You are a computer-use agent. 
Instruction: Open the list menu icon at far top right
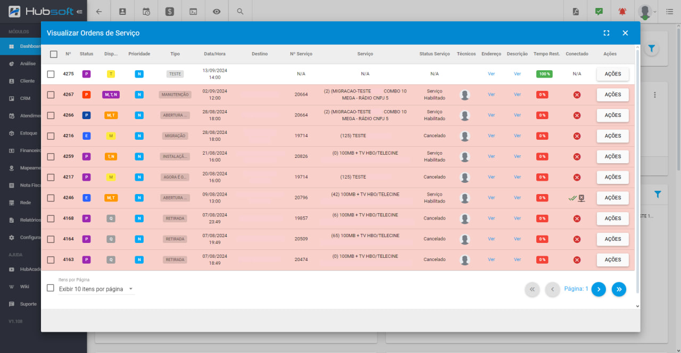click(669, 11)
